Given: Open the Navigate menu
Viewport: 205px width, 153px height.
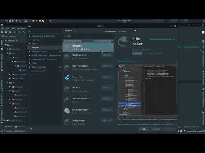Looking at the screenshot, I should click(x=21, y=28).
